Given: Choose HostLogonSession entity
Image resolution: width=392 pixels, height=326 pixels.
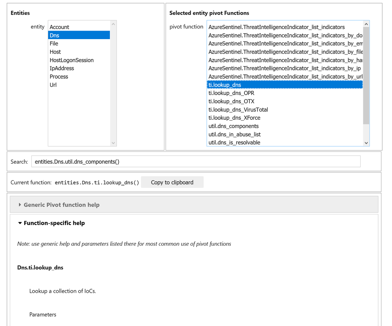Looking at the screenshot, I should [x=71, y=60].
